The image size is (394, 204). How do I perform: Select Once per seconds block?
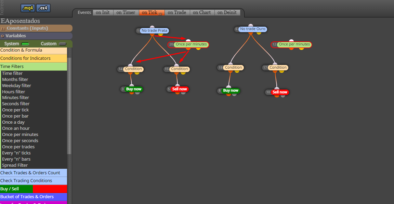(x=20, y=141)
